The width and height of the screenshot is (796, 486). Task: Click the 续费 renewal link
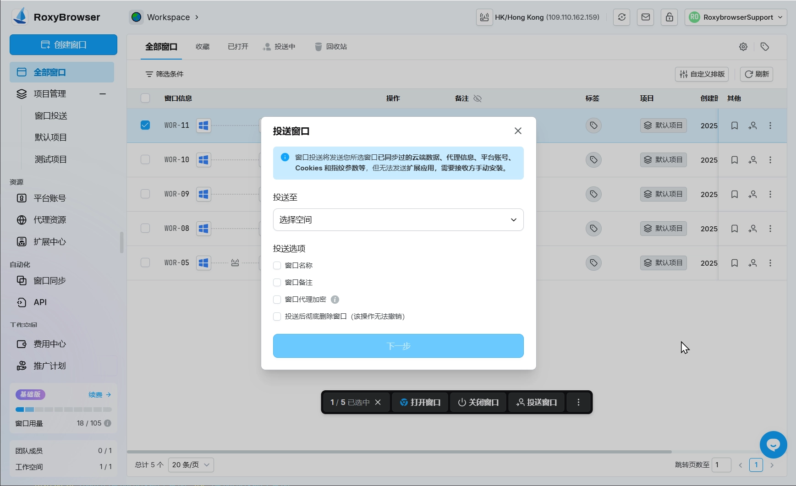click(x=99, y=394)
